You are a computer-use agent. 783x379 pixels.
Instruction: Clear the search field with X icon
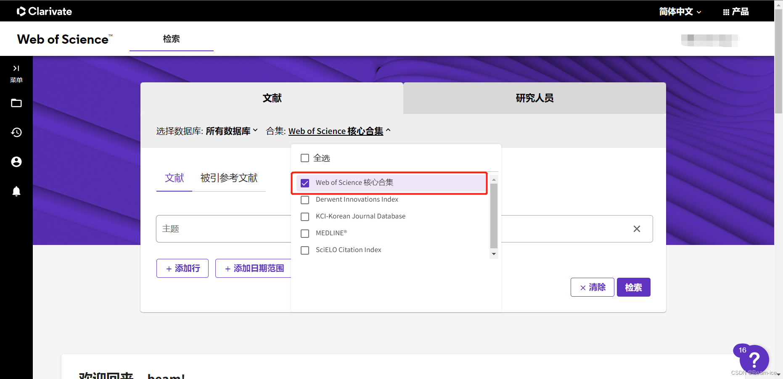(x=637, y=229)
